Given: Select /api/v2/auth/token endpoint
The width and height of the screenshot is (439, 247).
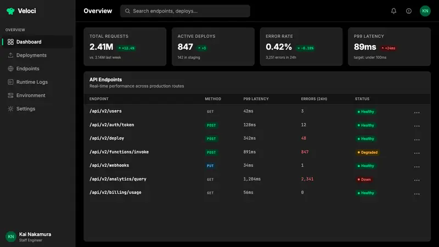Looking at the screenshot, I should (112, 125).
